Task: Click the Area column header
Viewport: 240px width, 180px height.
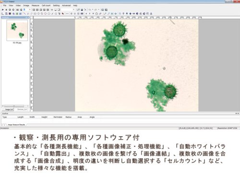Action: (x=80, y=117)
